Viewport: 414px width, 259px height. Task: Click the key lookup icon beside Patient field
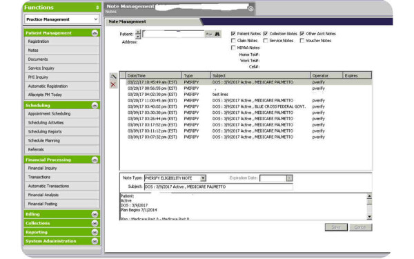coord(209,34)
